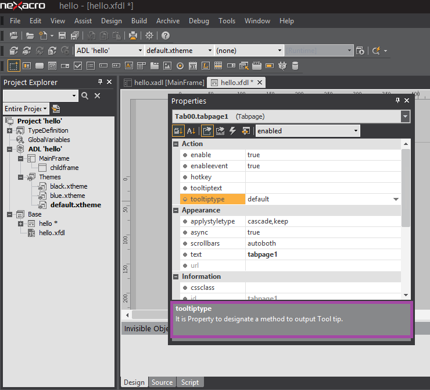Select GlobalVariables in Project Explorer
Viewport: 430px width, 390px height.
pyautogui.click(x=49, y=140)
